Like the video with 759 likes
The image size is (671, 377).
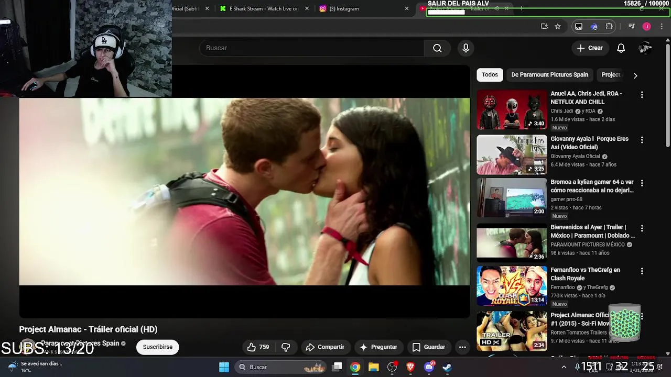258,347
